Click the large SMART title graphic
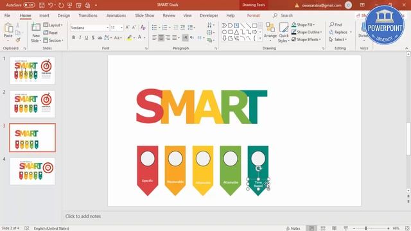The width and height of the screenshot is (411, 231). (x=202, y=107)
